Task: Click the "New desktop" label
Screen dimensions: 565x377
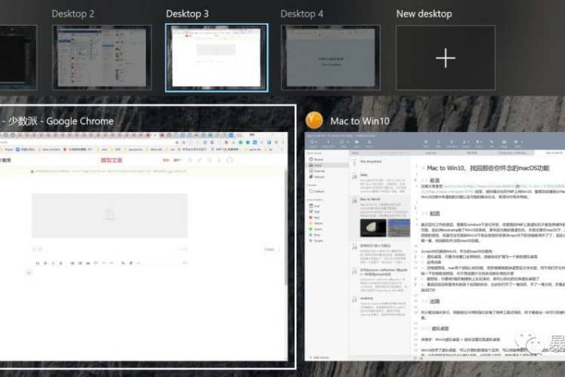Action: coord(424,14)
